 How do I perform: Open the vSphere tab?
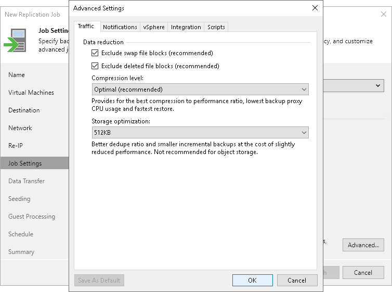click(x=153, y=27)
